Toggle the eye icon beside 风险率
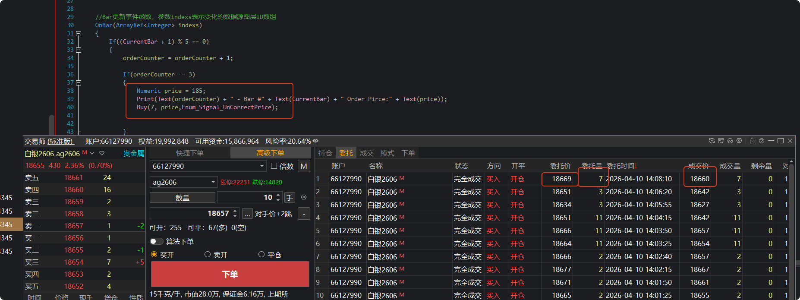The image size is (800, 300). (315, 141)
